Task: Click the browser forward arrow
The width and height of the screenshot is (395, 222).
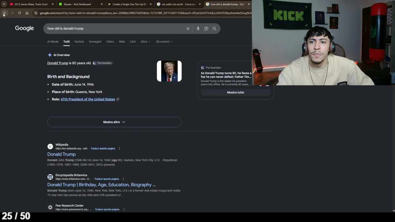Action: [x=12, y=13]
